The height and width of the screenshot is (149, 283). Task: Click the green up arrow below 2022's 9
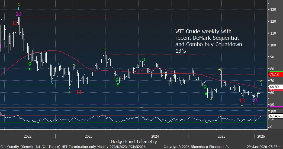[30, 69]
